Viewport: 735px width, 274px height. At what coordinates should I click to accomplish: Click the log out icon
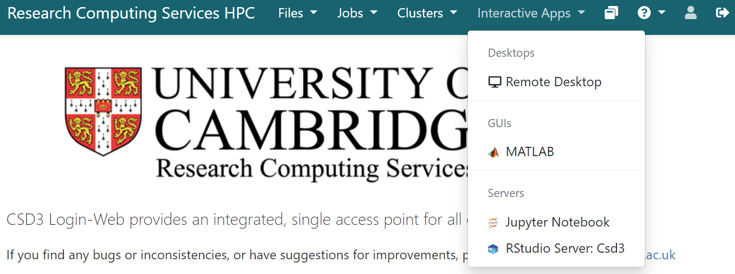point(722,13)
